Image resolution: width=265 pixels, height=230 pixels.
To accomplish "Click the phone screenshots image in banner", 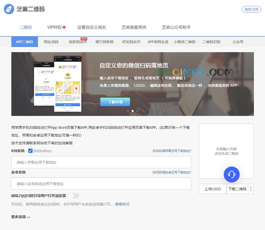I will [58, 84].
